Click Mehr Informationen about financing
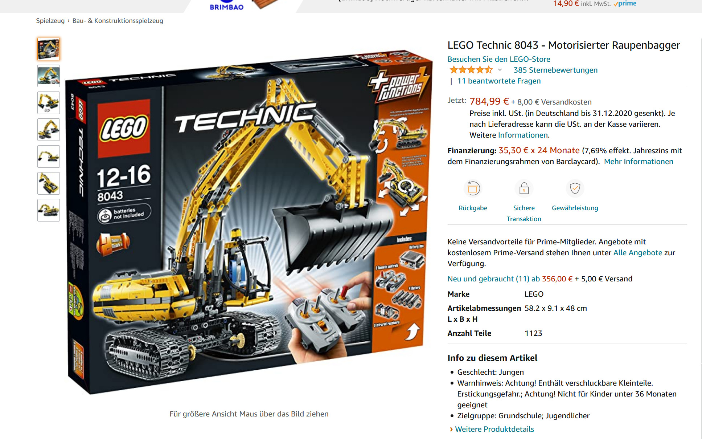Screen dimensions: 702x439 tap(639, 162)
